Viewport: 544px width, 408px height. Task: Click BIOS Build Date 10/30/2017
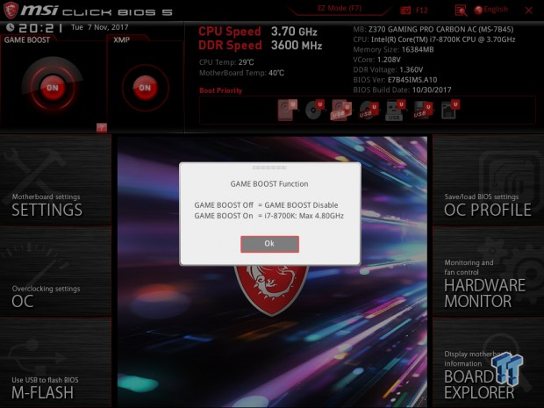tap(402, 89)
